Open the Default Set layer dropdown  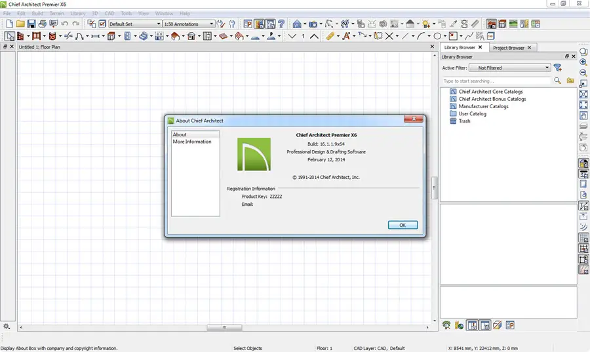point(134,24)
